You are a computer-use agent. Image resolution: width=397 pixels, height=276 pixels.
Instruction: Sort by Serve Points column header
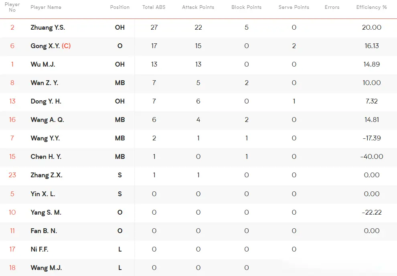[294, 7]
